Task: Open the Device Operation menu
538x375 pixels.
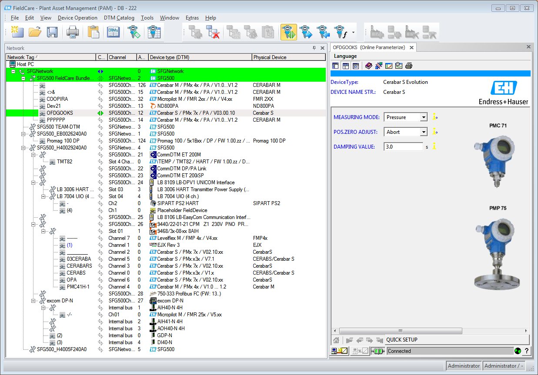Action: pyautogui.click(x=77, y=18)
